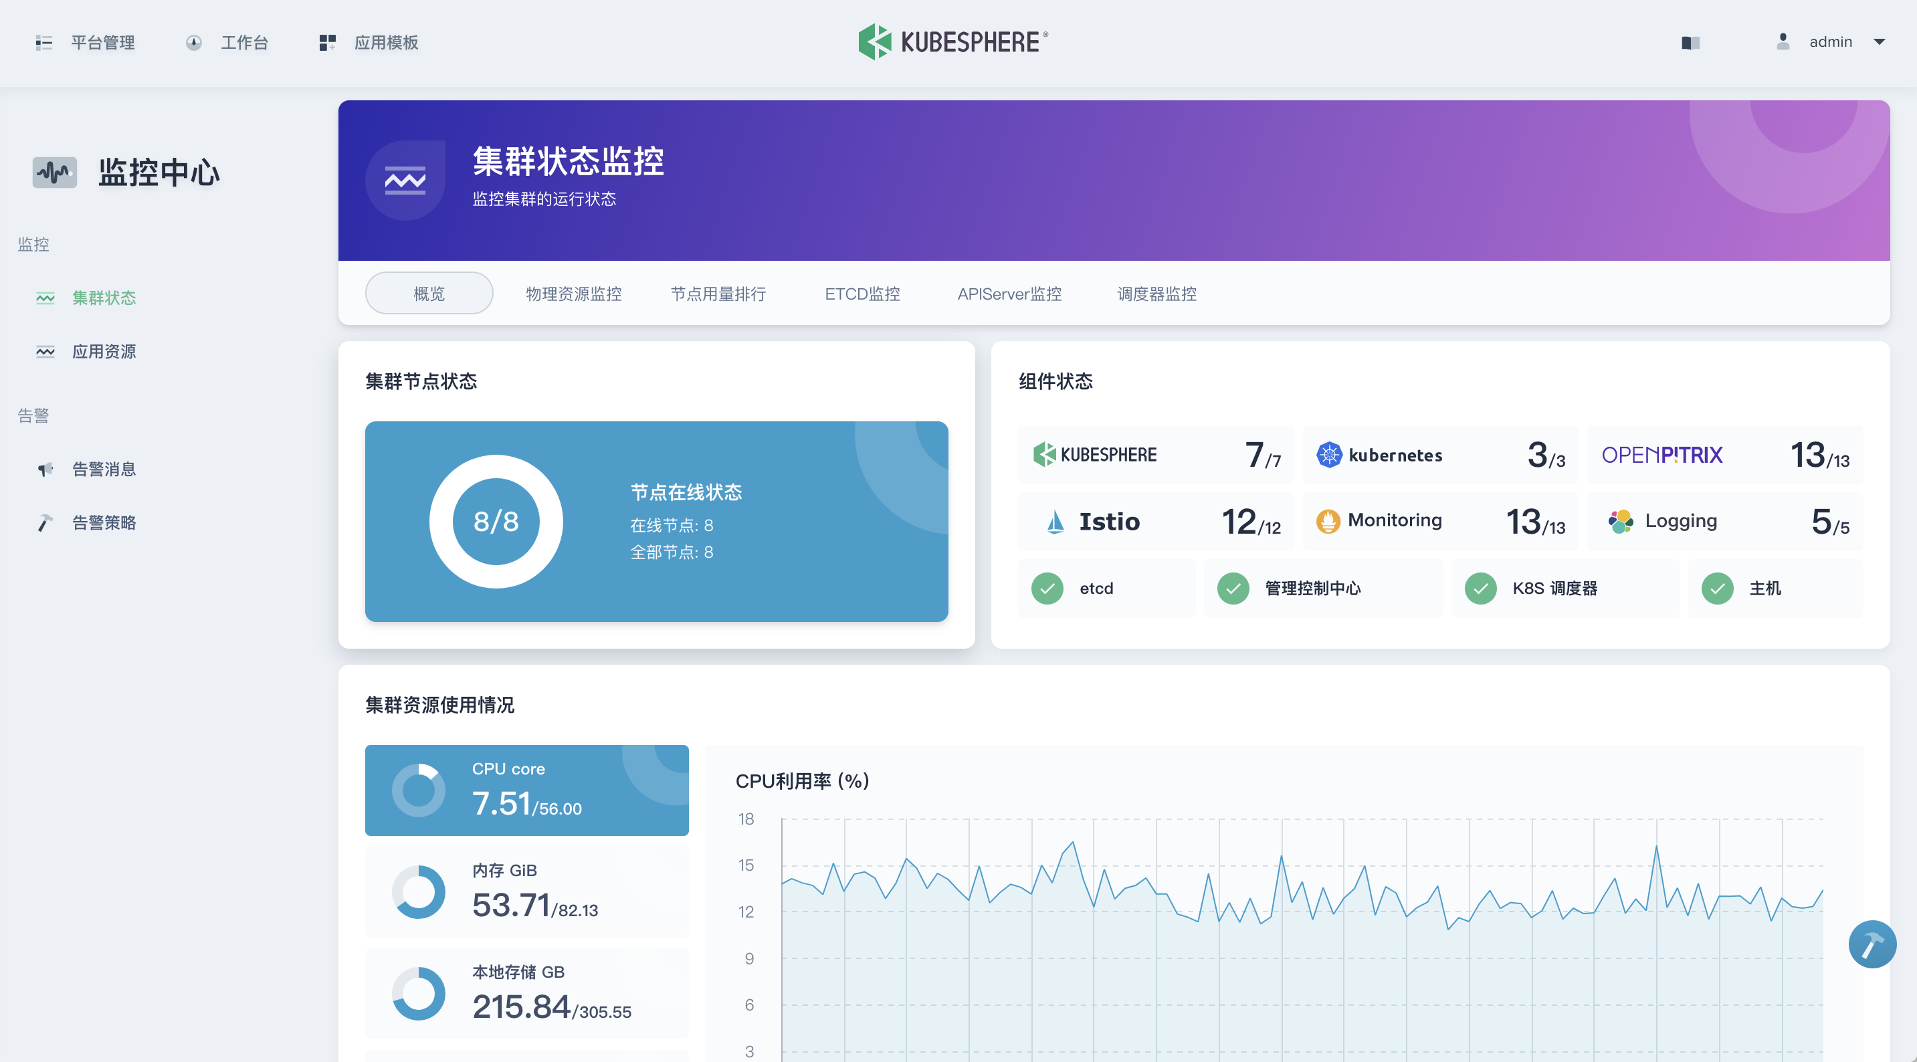Click the Logging colorful icon
Image resolution: width=1917 pixels, height=1062 pixels.
pyautogui.click(x=1620, y=521)
